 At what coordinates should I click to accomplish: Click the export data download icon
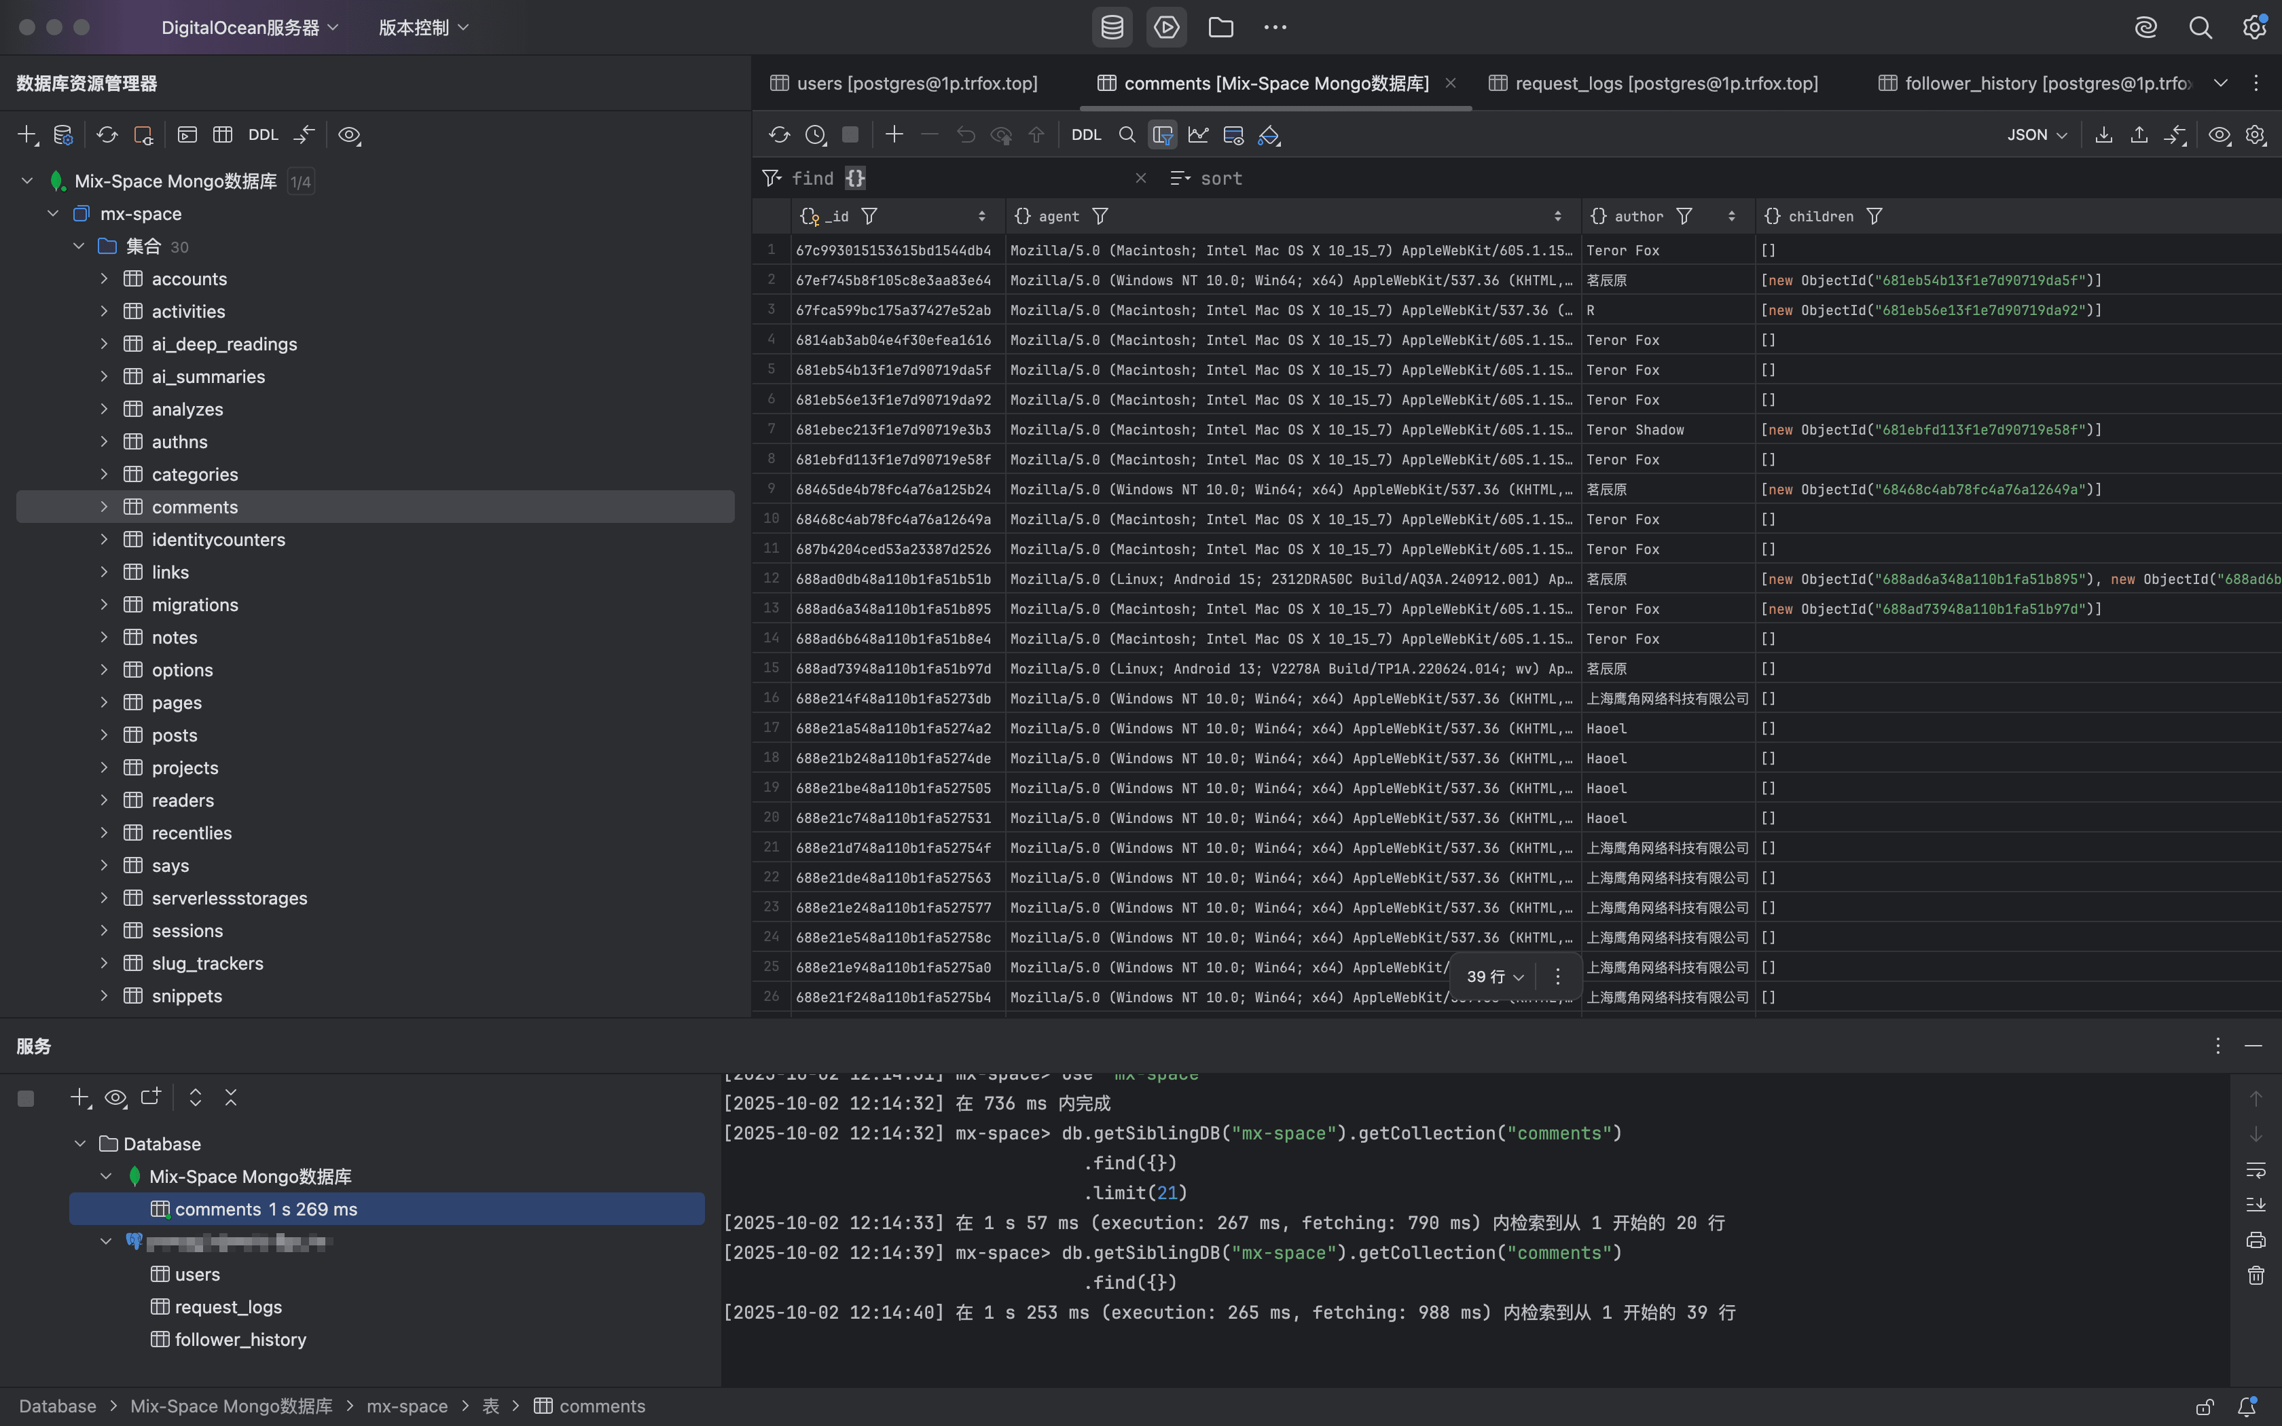[x=2103, y=135]
